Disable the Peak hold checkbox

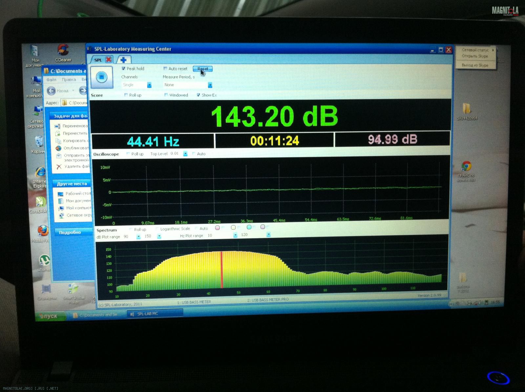point(124,69)
